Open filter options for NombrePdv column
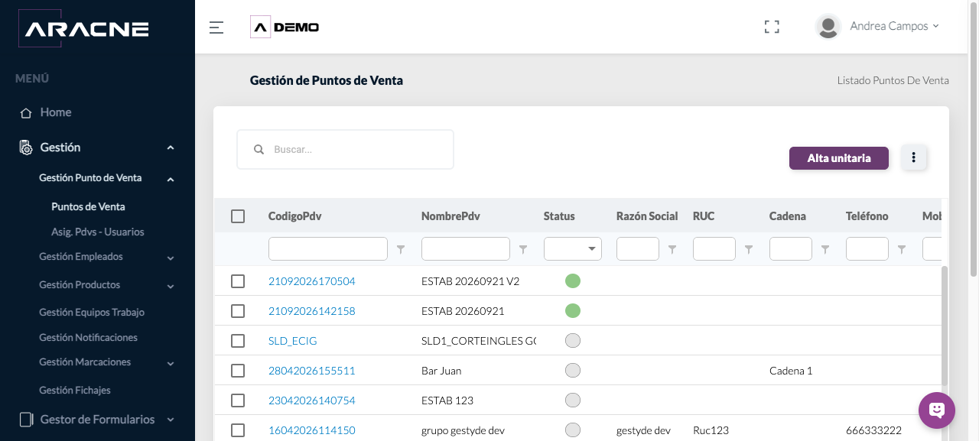 (523, 249)
